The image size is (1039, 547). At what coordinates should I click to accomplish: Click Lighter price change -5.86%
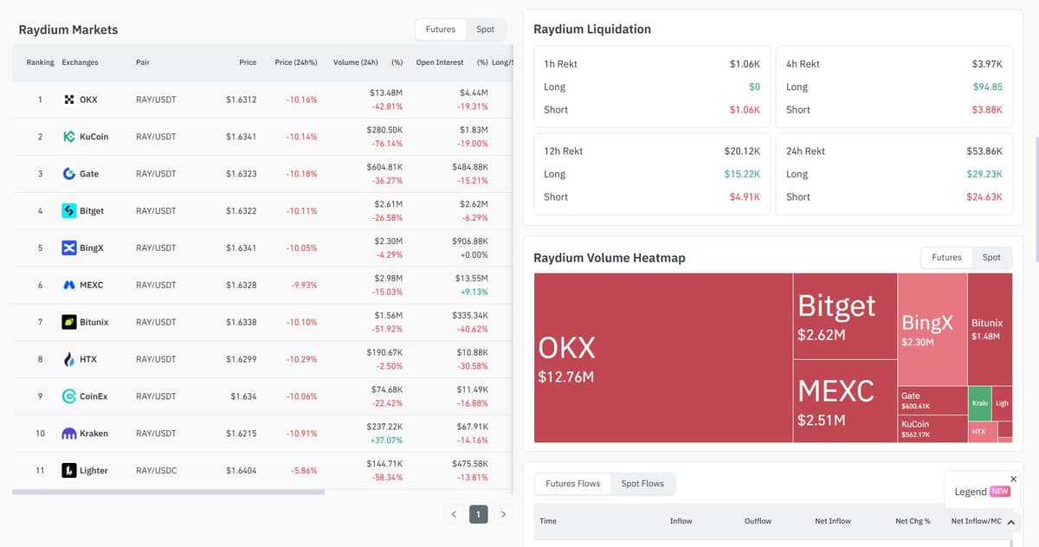pyautogui.click(x=303, y=471)
